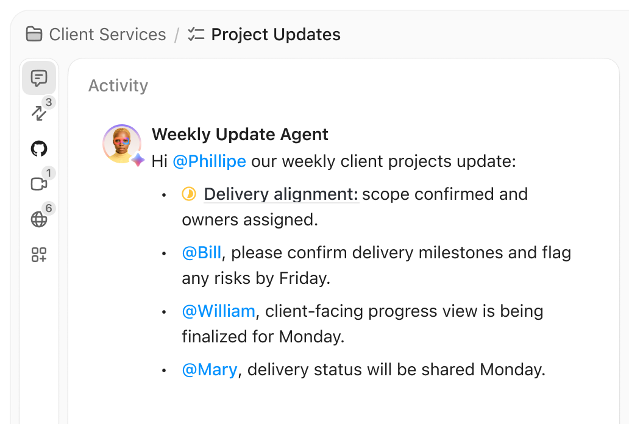Image resolution: width=629 pixels, height=424 pixels.
Task: Click the delivery alignment progress indicator circle
Action: pyautogui.click(x=188, y=193)
